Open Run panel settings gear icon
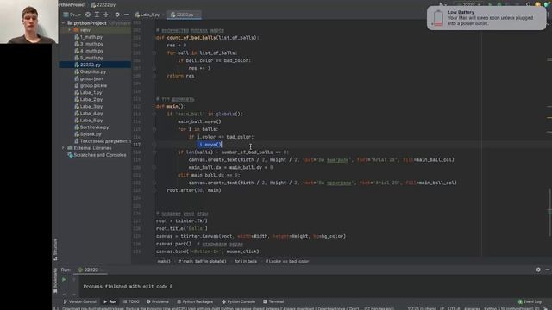 coord(538,270)
